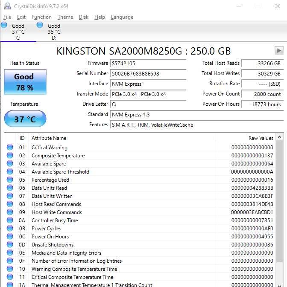The width and height of the screenshot is (287, 287).
Task: Open the Help menu
Action: 100,17
